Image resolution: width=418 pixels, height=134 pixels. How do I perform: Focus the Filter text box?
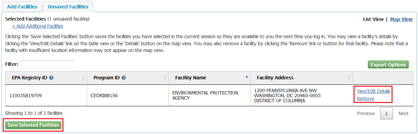[47, 64]
